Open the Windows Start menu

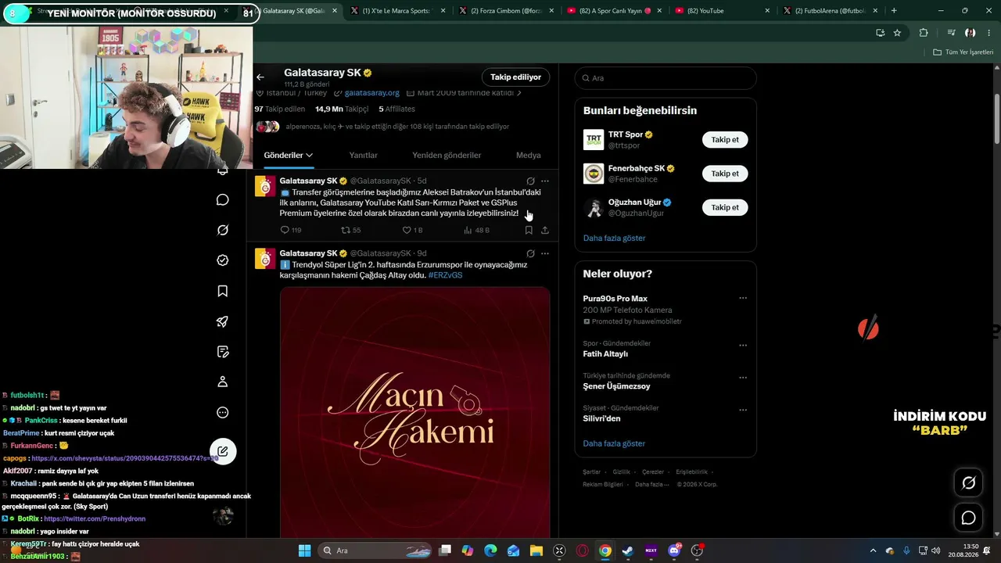coord(304,550)
